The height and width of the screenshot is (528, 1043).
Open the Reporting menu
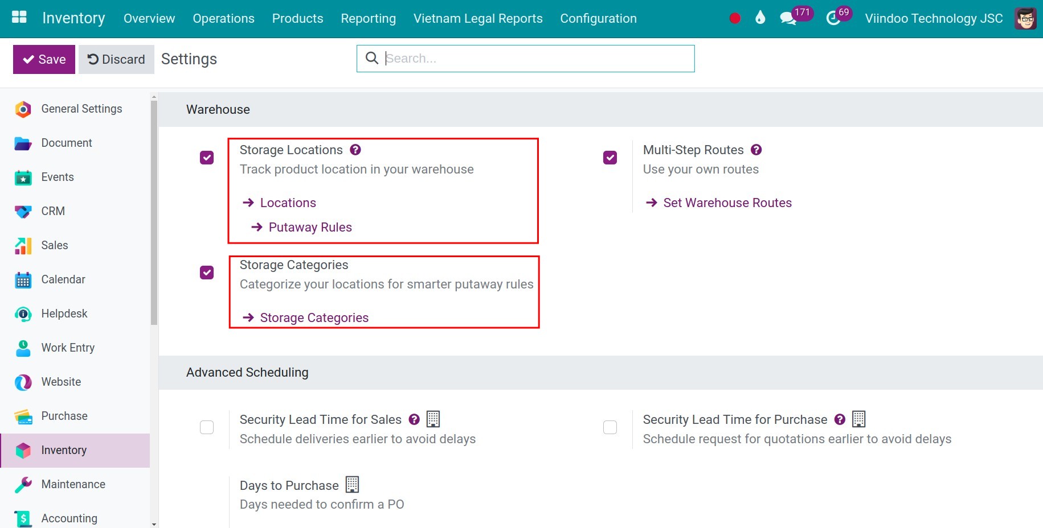[x=368, y=18]
